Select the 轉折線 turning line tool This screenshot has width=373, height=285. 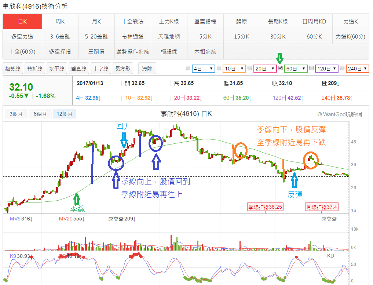(34, 68)
